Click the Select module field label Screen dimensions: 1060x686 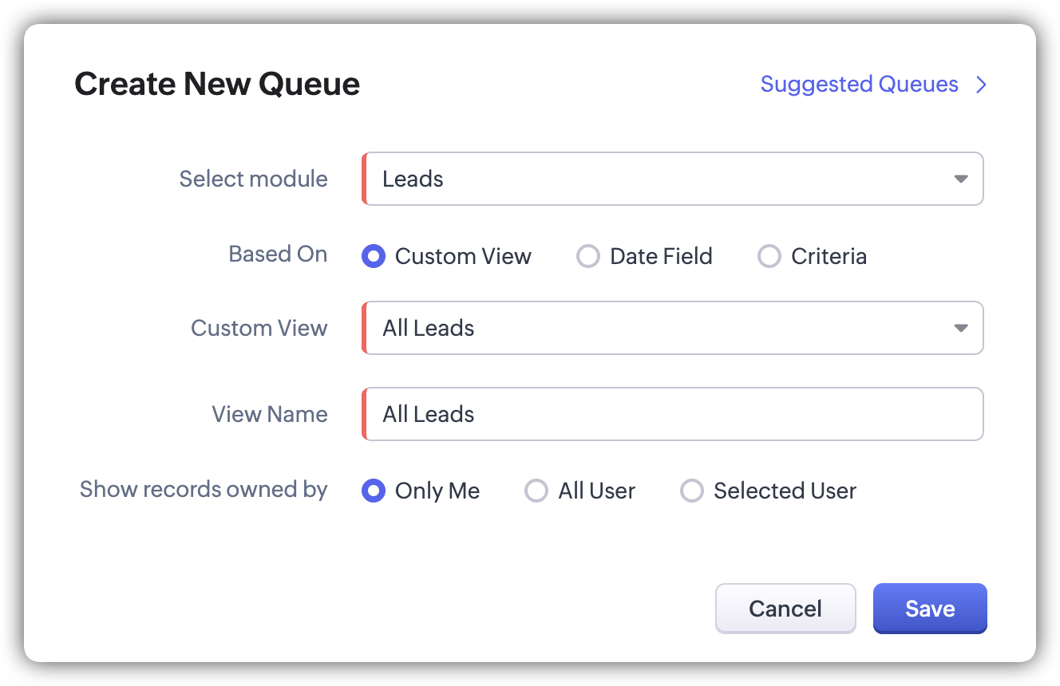tap(253, 179)
